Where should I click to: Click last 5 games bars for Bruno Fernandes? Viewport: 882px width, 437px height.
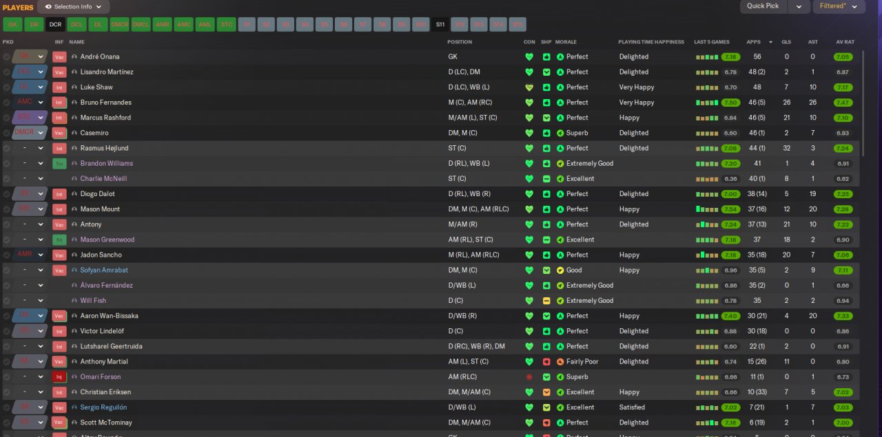[x=707, y=103]
